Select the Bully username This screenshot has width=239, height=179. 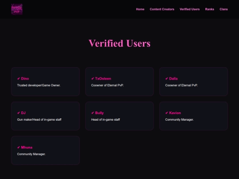pos(100,113)
